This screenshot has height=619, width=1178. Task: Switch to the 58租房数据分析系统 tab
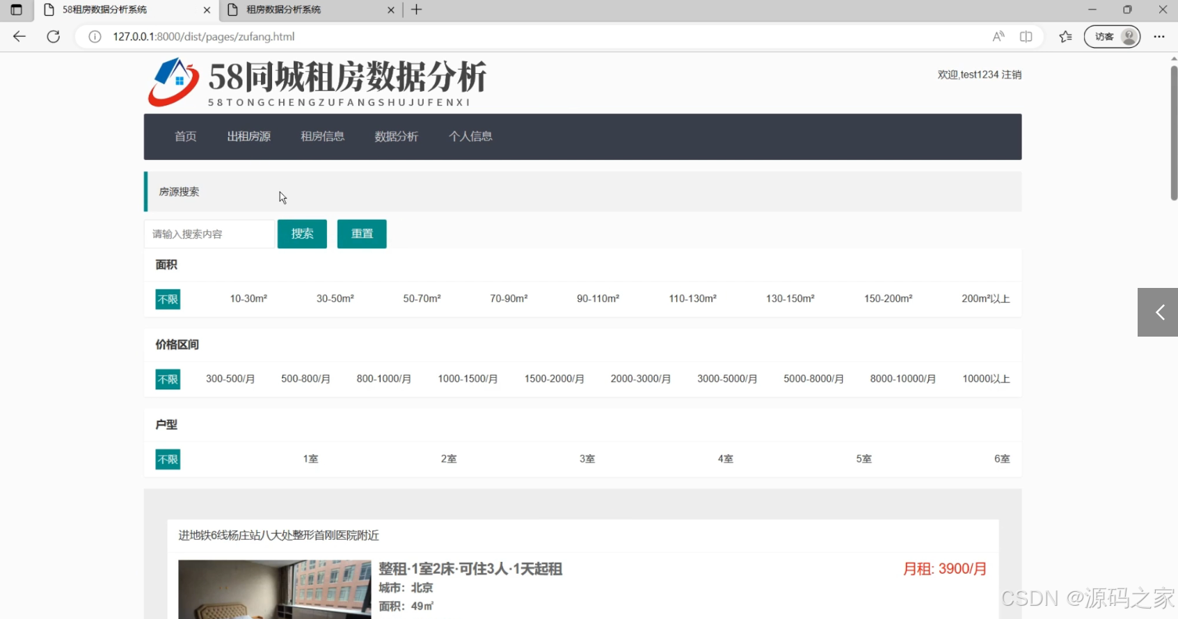tap(127, 10)
